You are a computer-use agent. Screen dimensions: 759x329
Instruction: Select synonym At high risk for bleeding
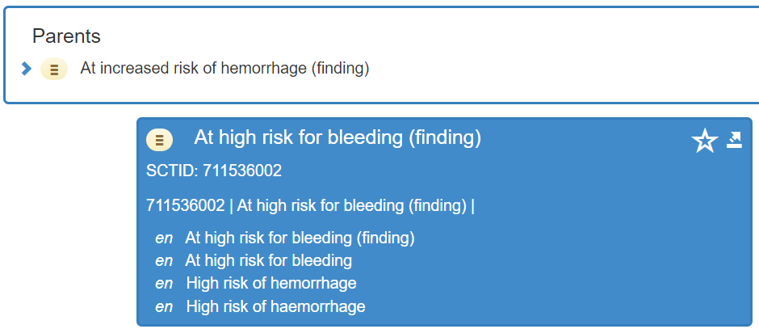pos(268,260)
